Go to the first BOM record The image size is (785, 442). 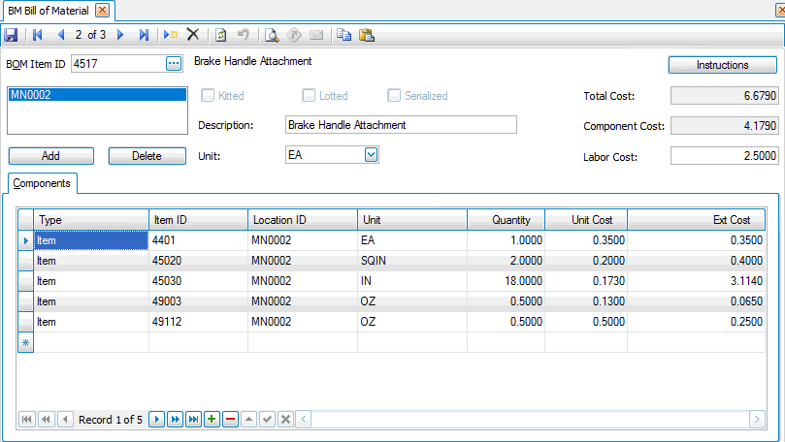[x=38, y=34]
